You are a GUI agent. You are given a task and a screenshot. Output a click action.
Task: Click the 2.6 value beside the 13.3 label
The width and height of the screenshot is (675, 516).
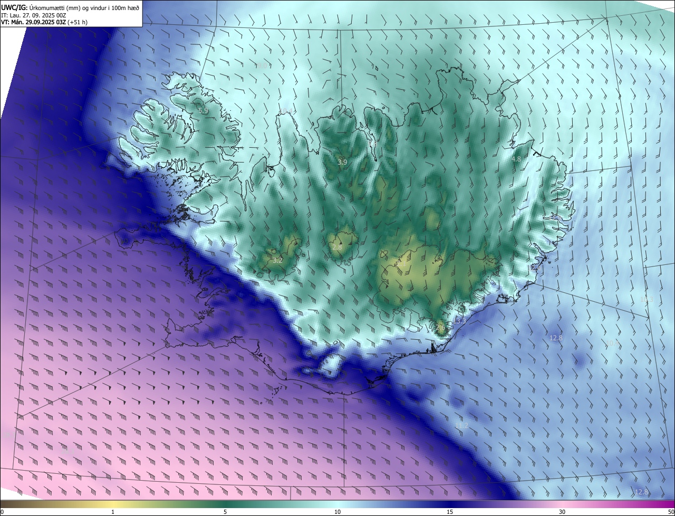click(x=441, y=328)
